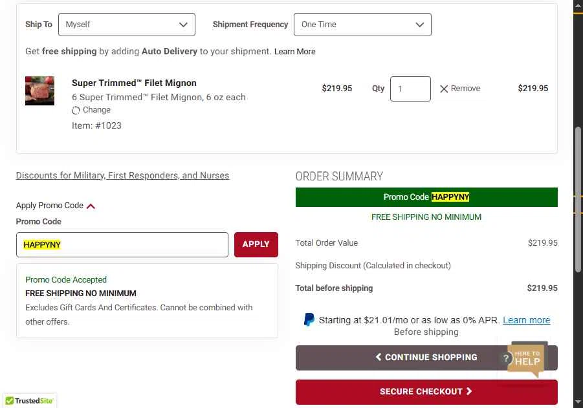Click the TrustedSite badge
The image size is (583, 408).
coord(29,401)
